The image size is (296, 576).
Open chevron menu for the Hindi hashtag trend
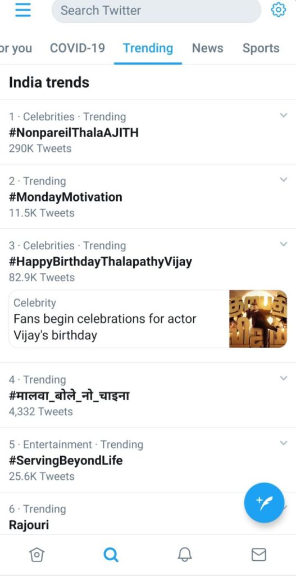(x=283, y=379)
